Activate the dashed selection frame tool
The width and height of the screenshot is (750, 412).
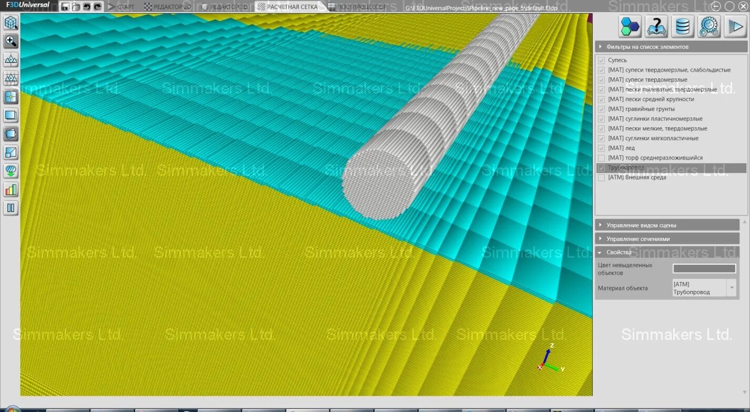tap(11, 97)
